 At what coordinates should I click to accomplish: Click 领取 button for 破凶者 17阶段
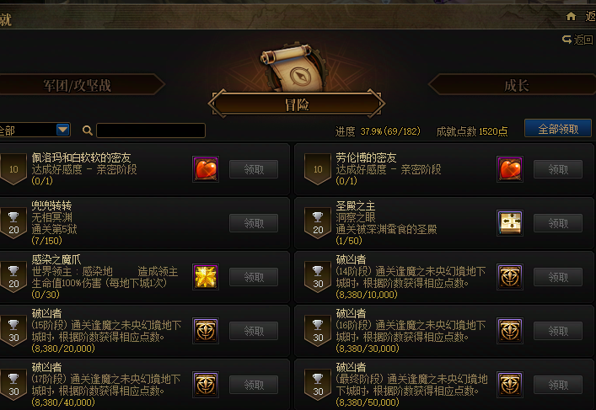click(254, 385)
